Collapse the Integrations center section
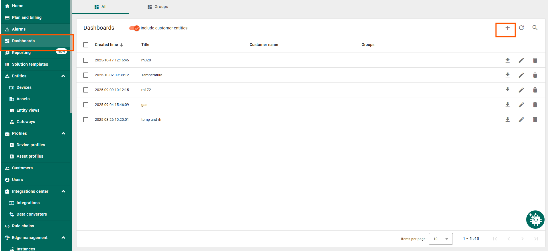 63,191
